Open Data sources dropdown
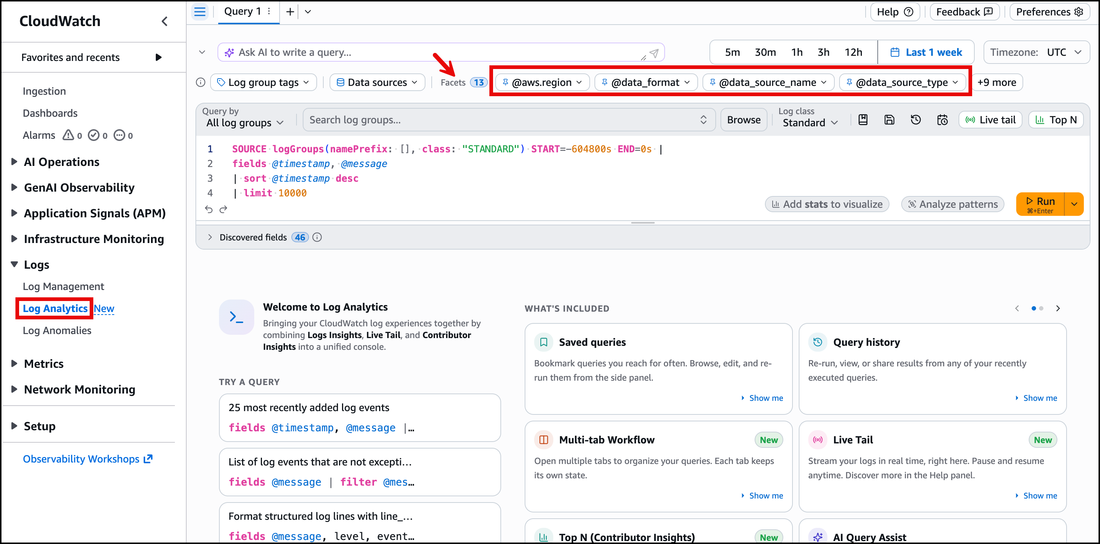The width and height of the screenshot is (1100, 544). 377,82
